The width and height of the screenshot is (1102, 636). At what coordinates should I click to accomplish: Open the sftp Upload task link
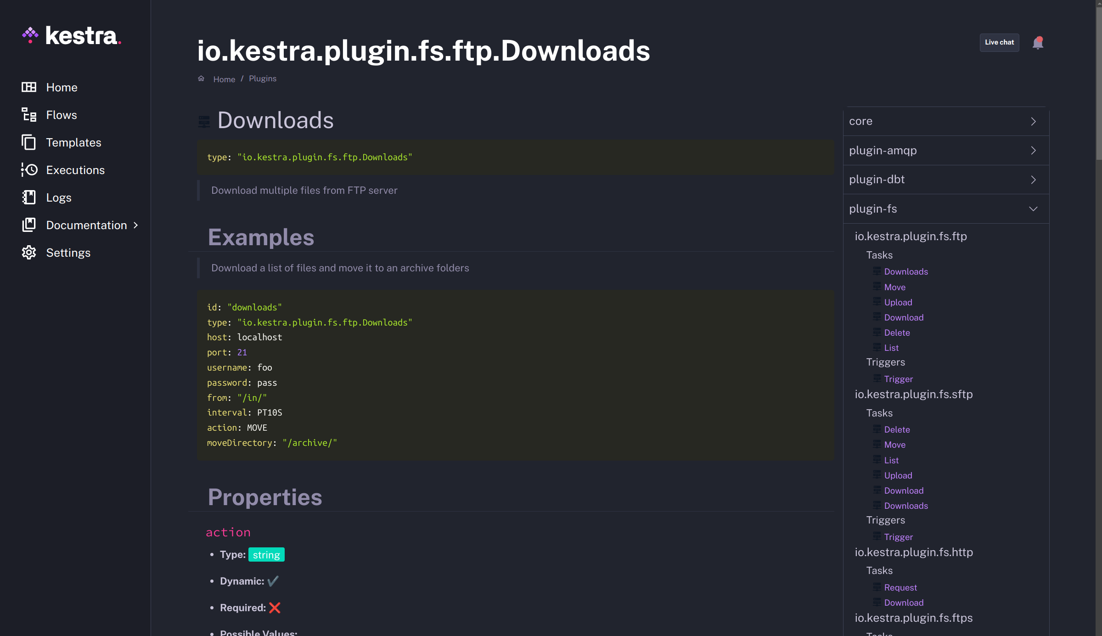tap(898, 475)
